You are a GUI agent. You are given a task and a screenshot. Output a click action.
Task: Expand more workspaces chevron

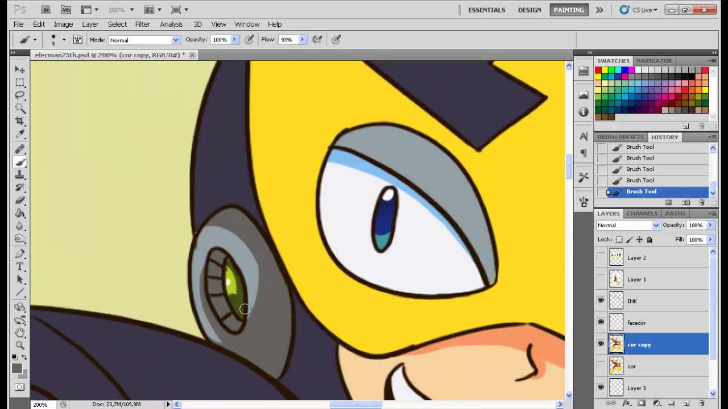pos(599,10)
